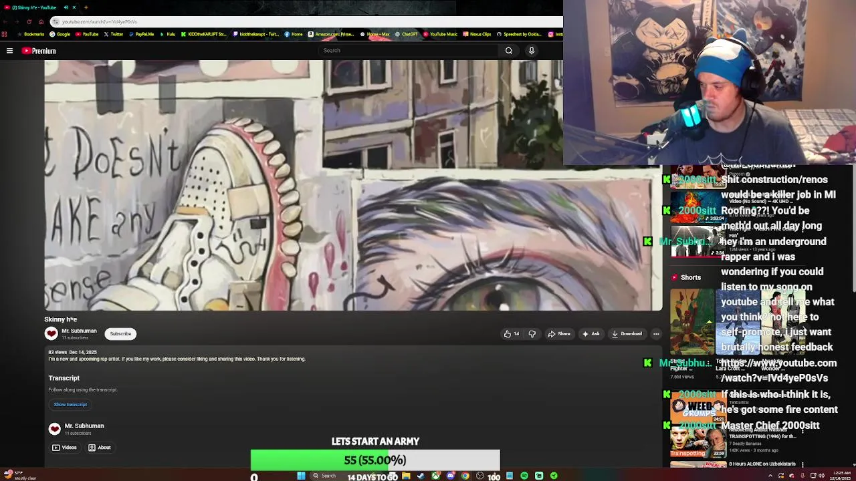Click the search magnifier button
The width and height of the screenshot is (856, 481).
point(509,51)
